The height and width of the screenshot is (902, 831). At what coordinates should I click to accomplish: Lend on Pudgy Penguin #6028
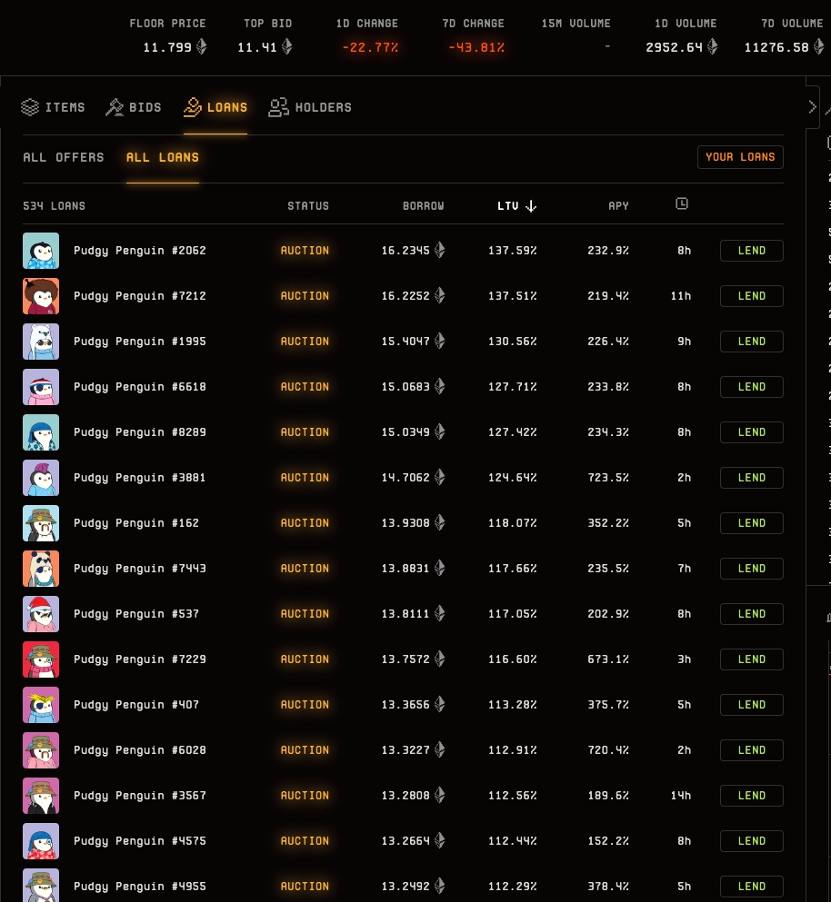point(752,750)
